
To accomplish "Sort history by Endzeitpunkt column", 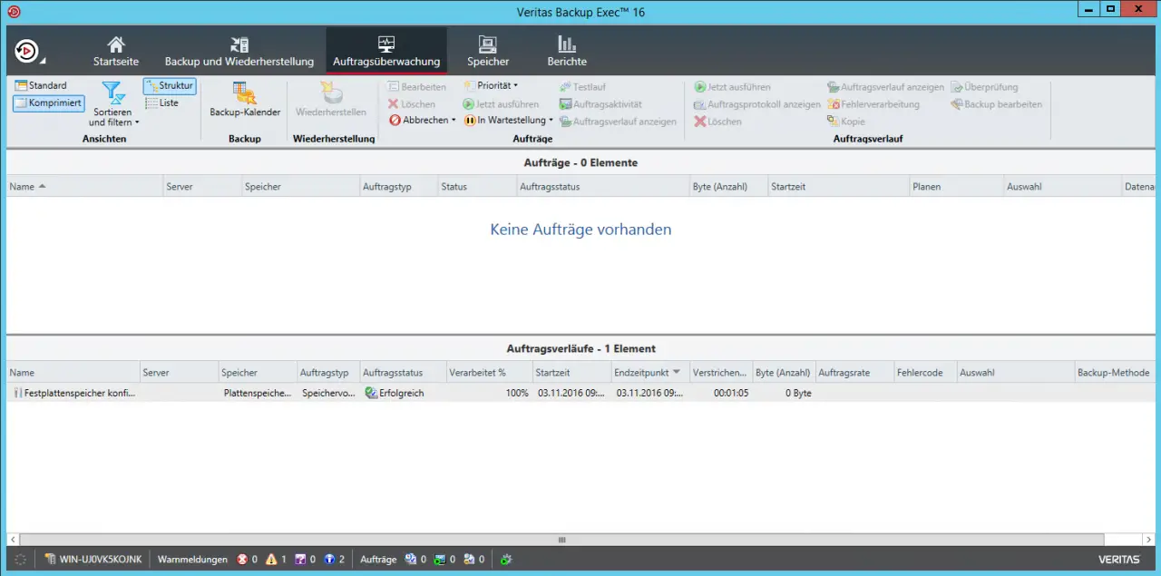I will point(649,373).
